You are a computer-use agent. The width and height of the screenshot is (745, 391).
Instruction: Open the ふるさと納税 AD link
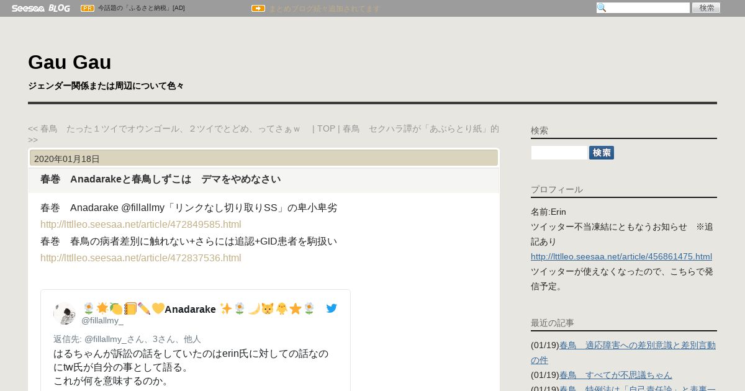(141, 8)
